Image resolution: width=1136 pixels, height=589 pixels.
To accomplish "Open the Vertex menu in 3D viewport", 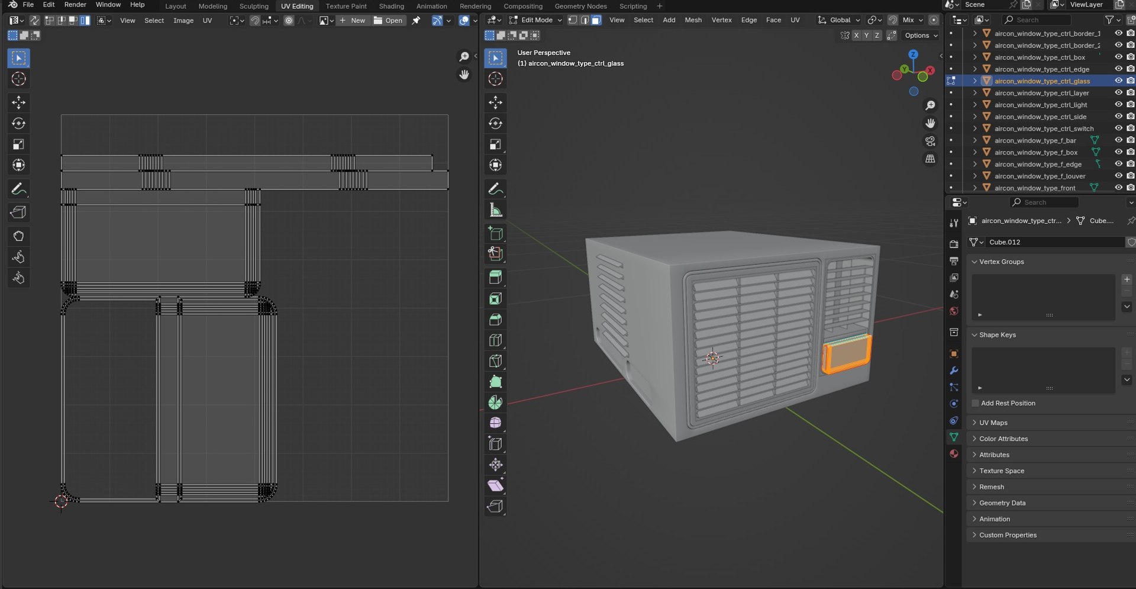I will click(x=721, y=20).
